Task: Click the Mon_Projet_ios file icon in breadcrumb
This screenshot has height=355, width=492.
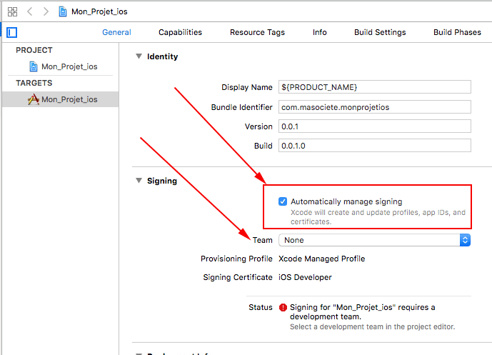Action: tap(63, 11)
